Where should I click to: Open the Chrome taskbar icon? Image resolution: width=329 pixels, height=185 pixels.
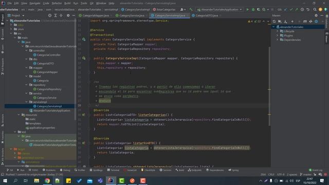[47, 181]
